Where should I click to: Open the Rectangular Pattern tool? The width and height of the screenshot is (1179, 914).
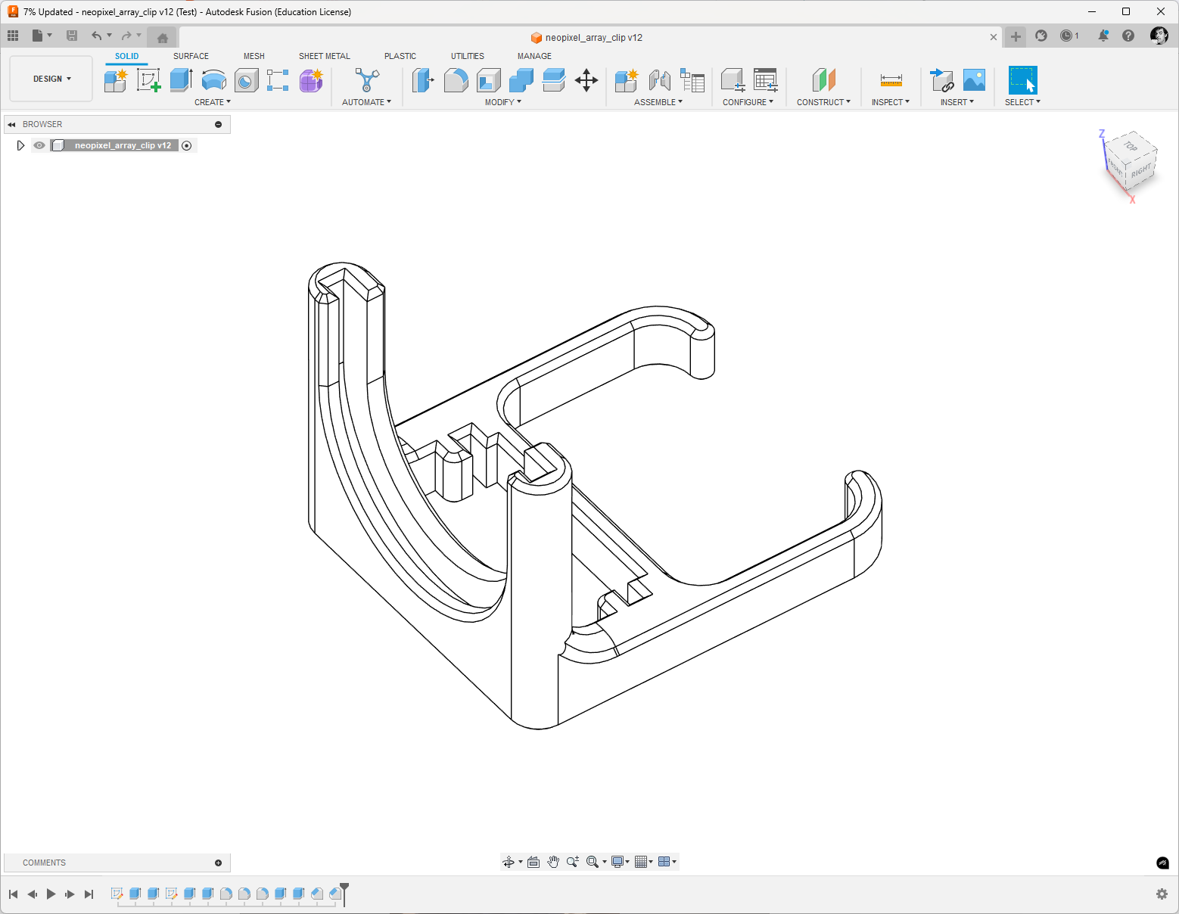(278, 80)
